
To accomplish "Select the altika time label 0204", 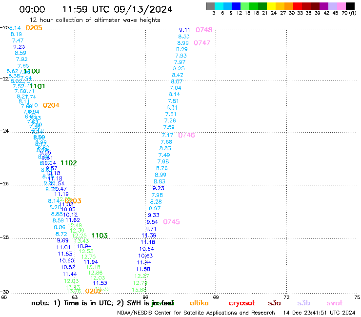I will [x=51, y=105].
